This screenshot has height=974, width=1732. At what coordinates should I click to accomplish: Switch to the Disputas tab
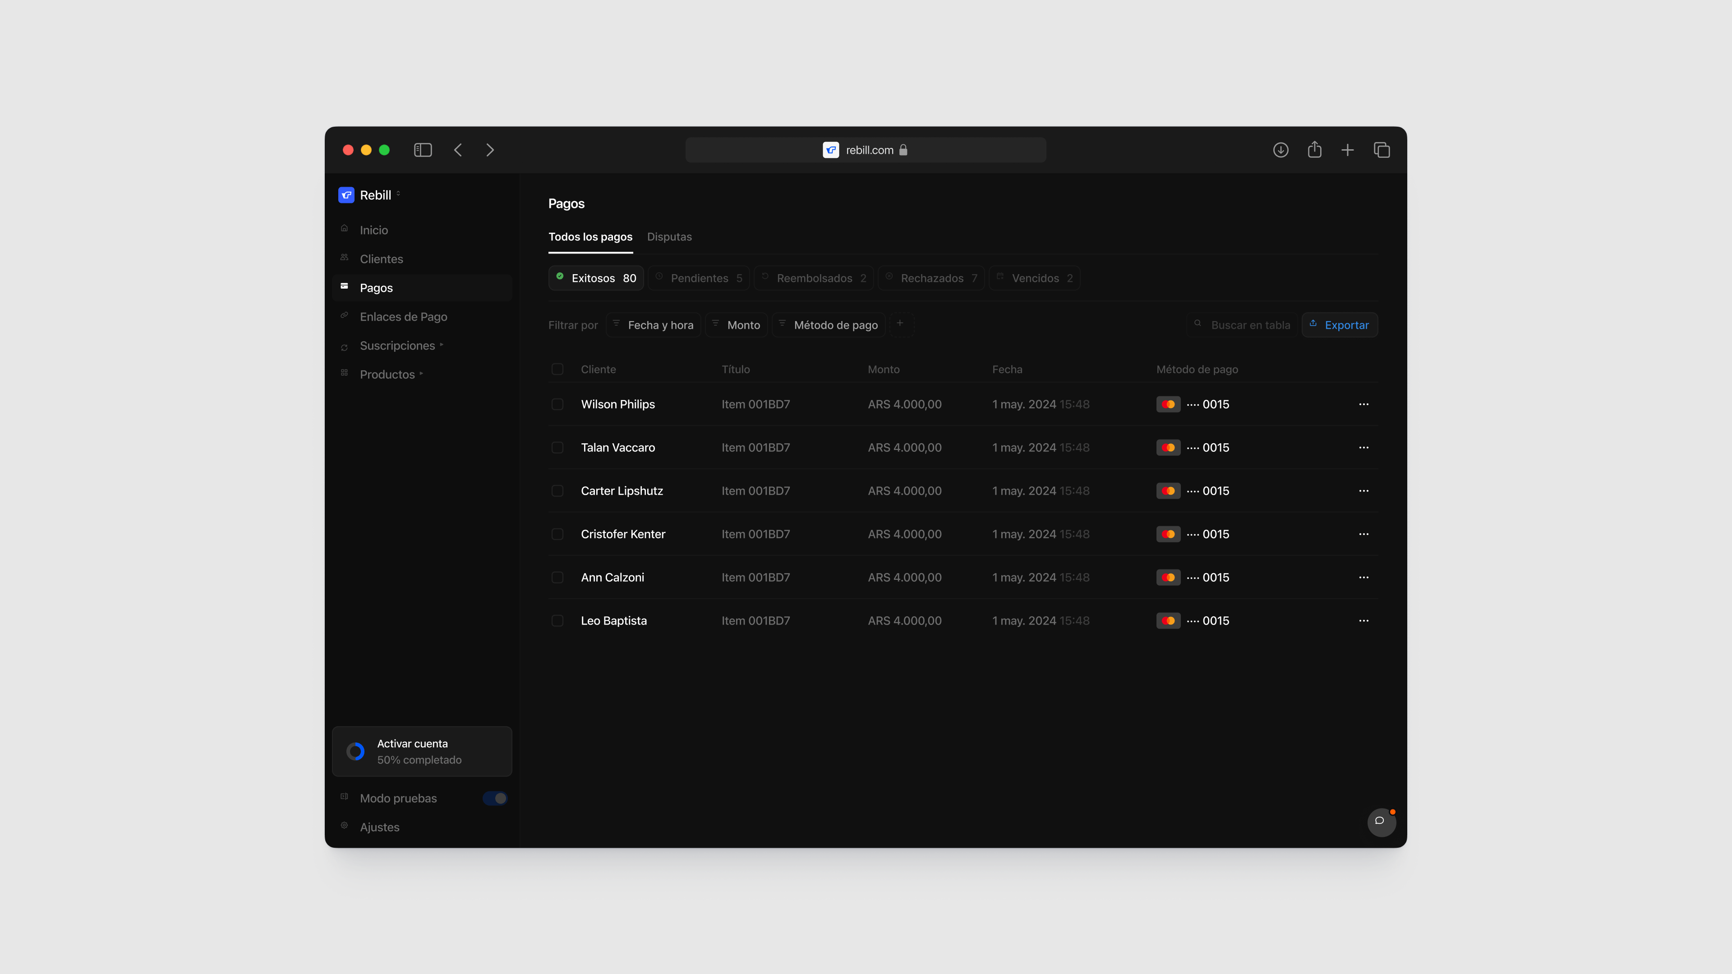point(669,237)
